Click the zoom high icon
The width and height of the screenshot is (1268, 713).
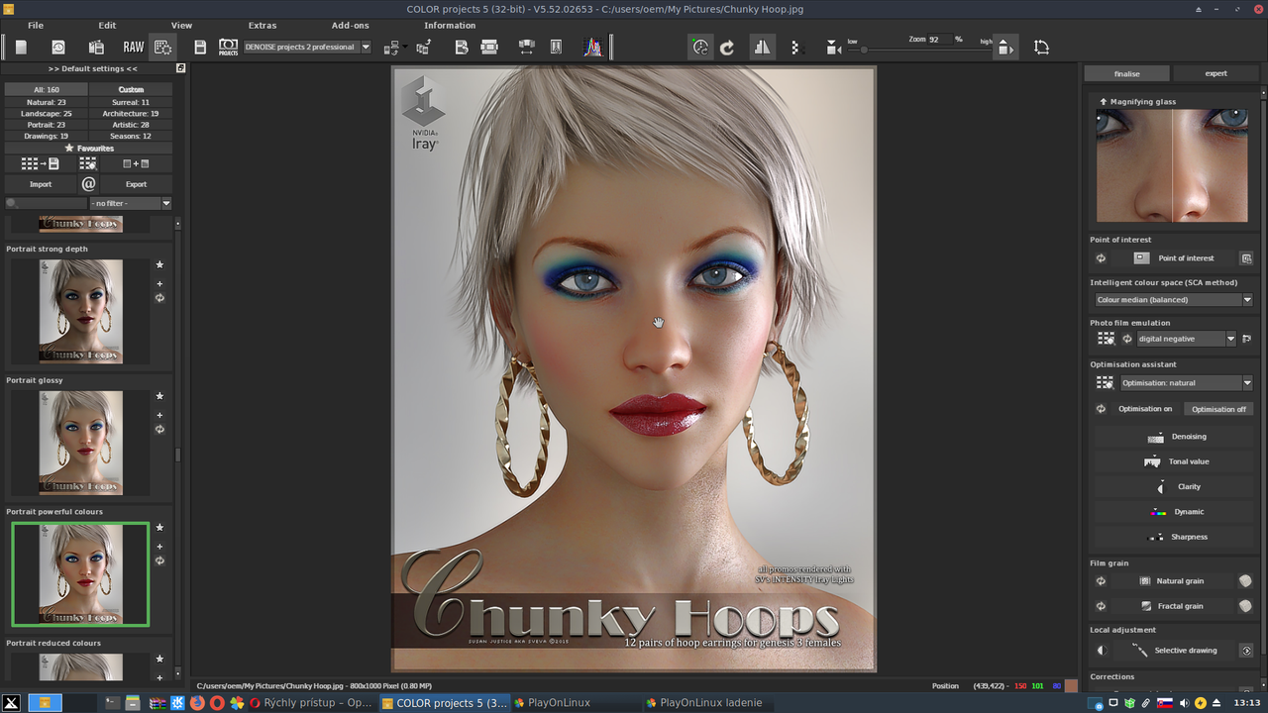click(x=1004, y=47)
